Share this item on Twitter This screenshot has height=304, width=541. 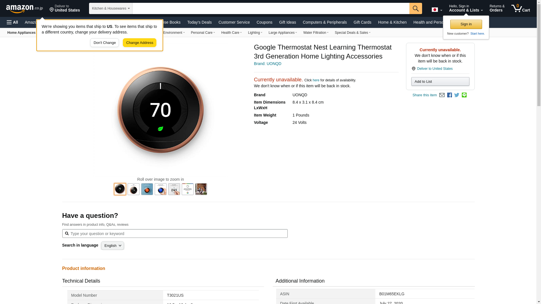[x=457, y=95]
